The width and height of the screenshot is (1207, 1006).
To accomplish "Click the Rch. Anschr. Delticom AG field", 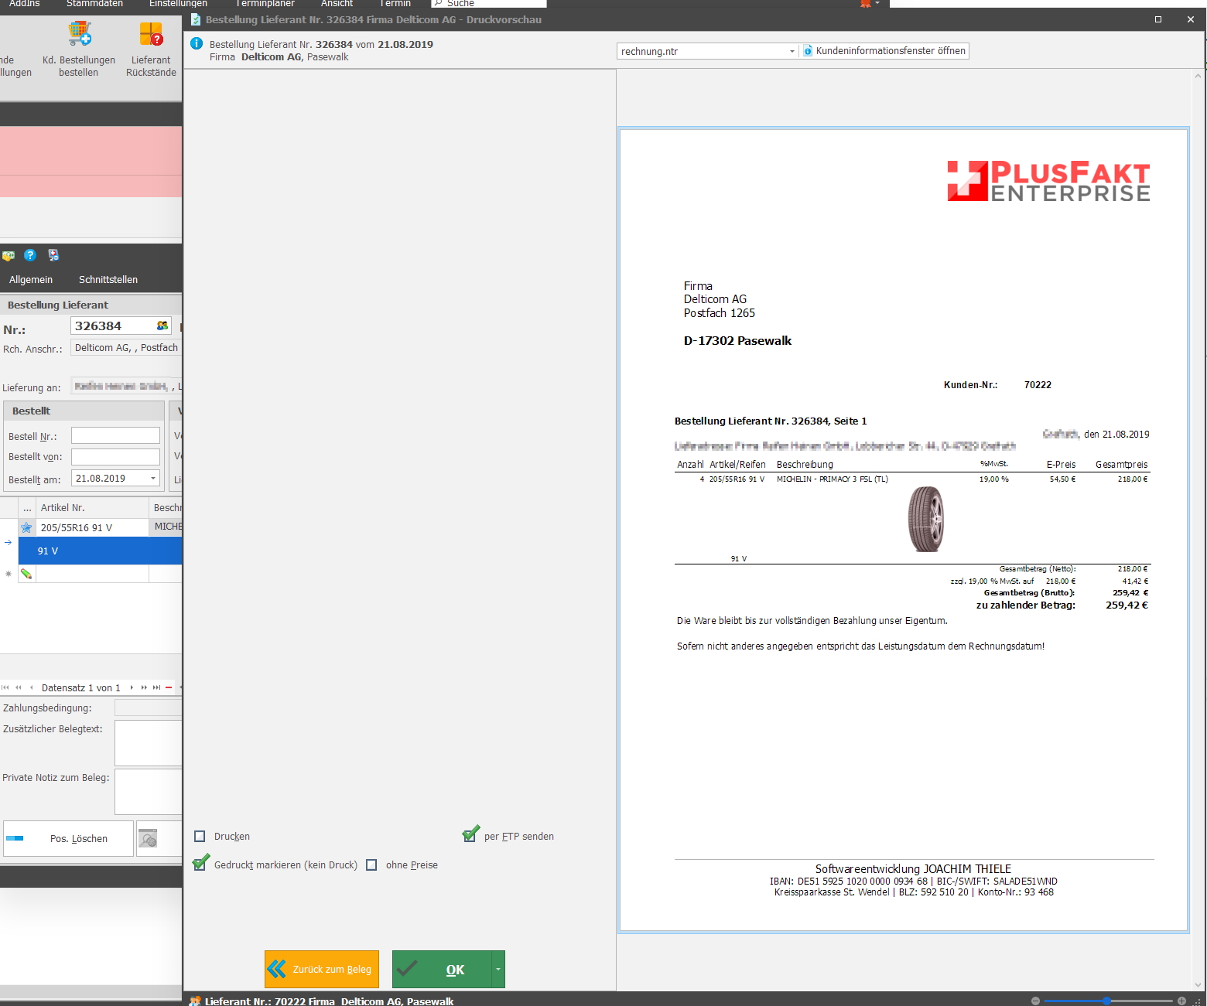I will tap(126, 348).
